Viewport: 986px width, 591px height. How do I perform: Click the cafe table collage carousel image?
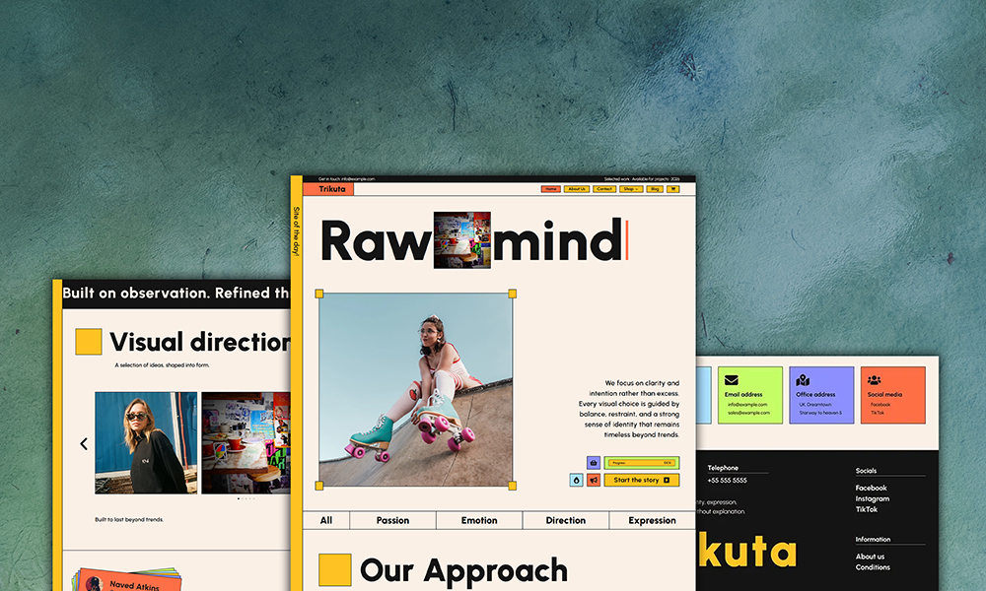[246, 443]
